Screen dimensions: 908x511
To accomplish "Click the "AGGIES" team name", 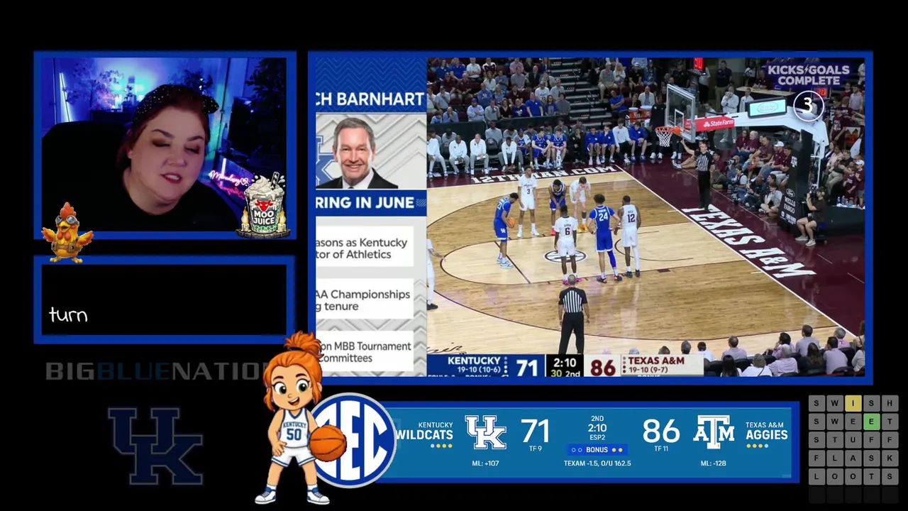I will [x=766, y=435].
